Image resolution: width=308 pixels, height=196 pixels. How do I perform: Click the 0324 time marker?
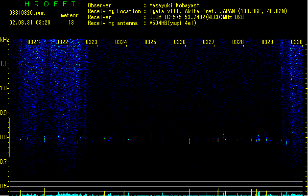(x=121, y=42)
